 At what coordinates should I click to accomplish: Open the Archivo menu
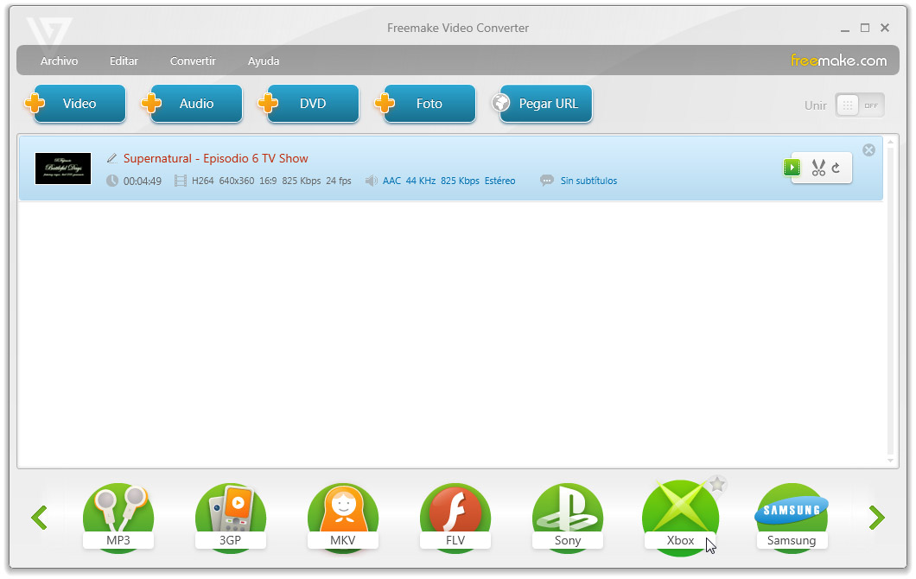pos(59,60)
